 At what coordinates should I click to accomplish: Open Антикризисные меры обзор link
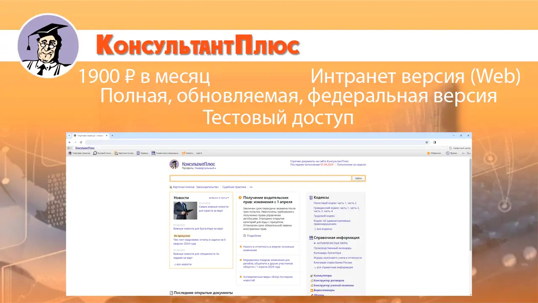268,278
